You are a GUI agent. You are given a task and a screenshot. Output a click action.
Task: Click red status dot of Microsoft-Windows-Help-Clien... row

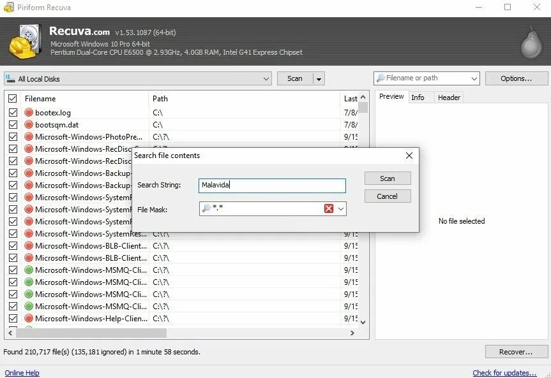pos(29,318)
